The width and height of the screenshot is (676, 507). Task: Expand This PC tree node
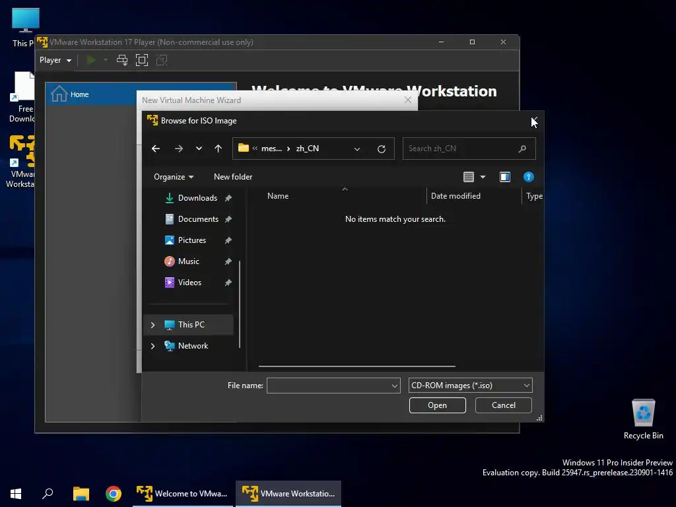pyautogui.click(x=152, y=325)
